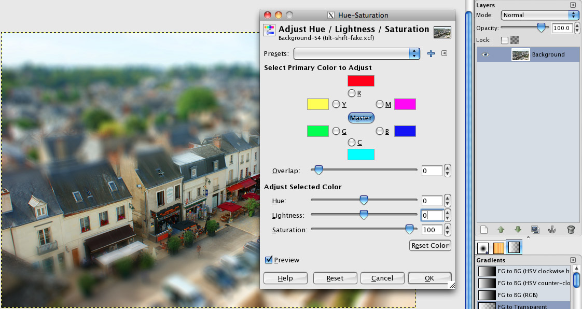Select the C primary color radio
Image resolution: width=582 pixels, height=309 pixels.
click(352, 142)
